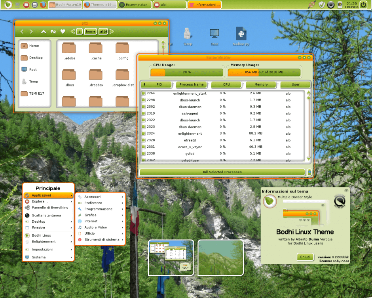Sort processes by the Memory column header
This screenshot has width=372, height=298.
click(260, 84)
